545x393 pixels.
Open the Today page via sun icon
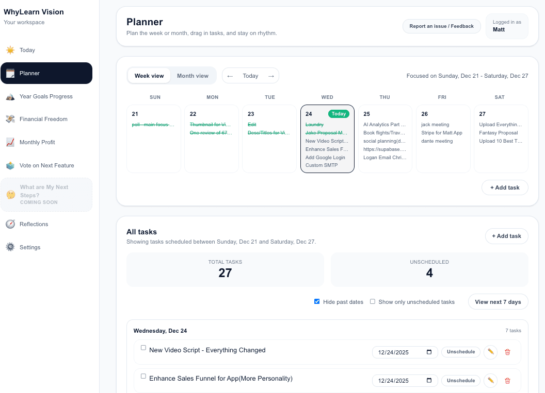10,49
